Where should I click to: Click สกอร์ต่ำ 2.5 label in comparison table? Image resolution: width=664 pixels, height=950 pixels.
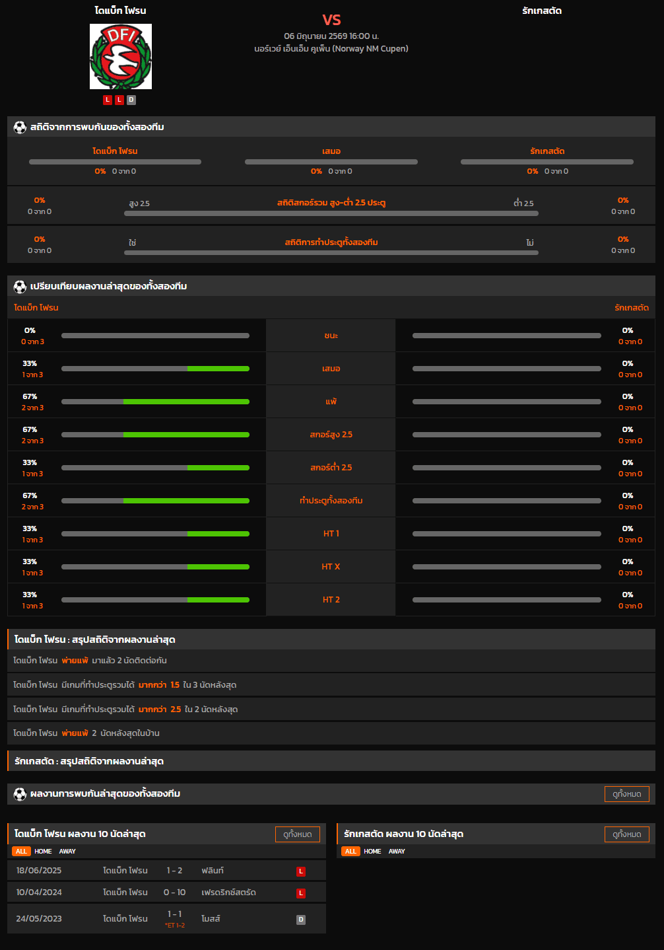pos(331,468)
